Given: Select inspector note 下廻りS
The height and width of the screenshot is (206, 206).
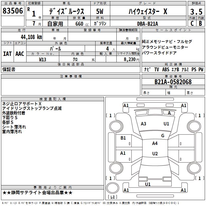Looking at the screenshot, I should click(x=10, y=118).
